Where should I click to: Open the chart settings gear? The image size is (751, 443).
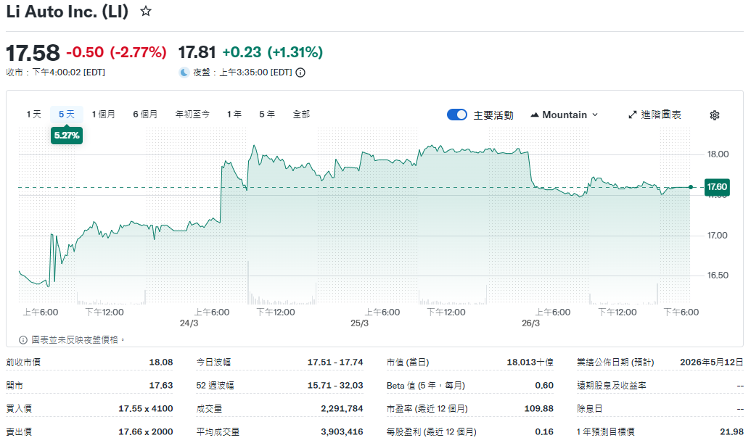(715, 115)
